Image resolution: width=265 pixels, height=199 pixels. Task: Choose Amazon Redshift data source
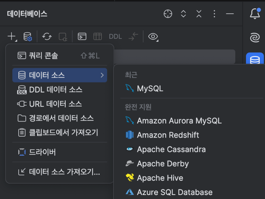pos(192,135)
